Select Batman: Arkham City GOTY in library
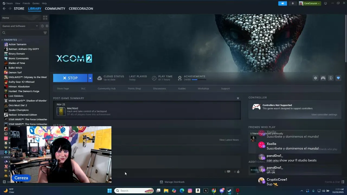The height and width of the screenshot is (195, 347). click(x=24, y=49)
